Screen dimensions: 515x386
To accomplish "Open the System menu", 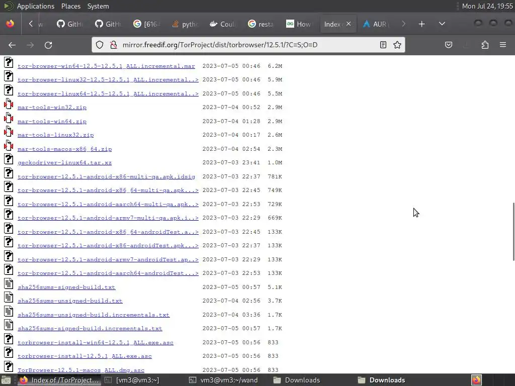I will pyautogui.click(x=98, y=6).
